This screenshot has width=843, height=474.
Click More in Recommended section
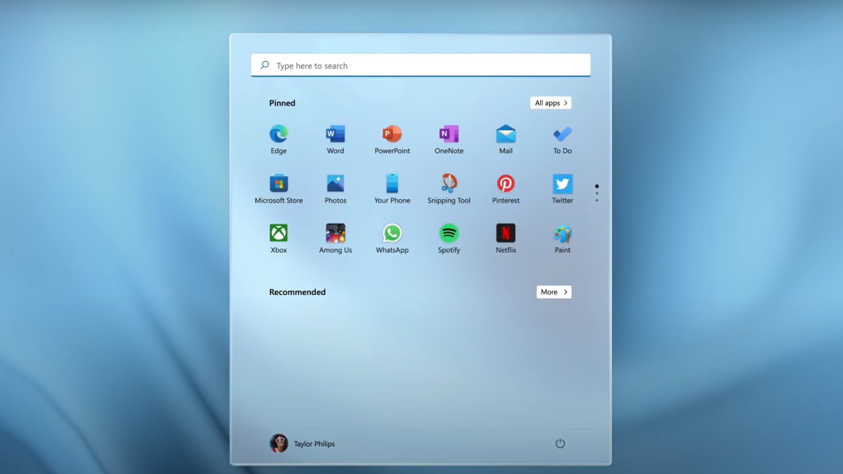click(554, 292)
